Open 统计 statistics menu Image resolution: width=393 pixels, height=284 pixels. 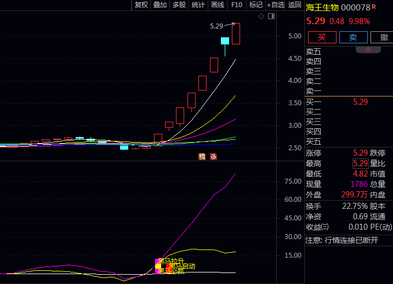tap(198, 5)
